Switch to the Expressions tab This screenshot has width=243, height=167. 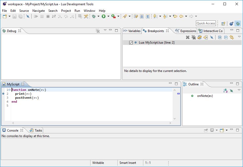pos(186,31)
